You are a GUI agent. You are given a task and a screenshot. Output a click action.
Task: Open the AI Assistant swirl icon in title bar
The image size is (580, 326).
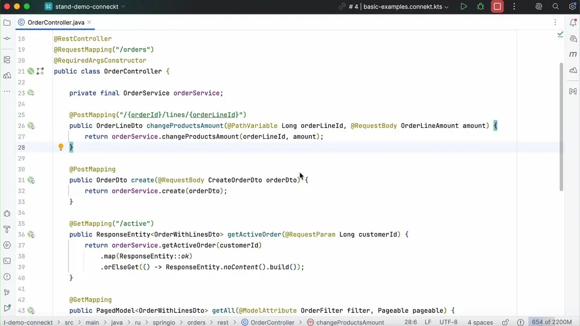[539, 7]
